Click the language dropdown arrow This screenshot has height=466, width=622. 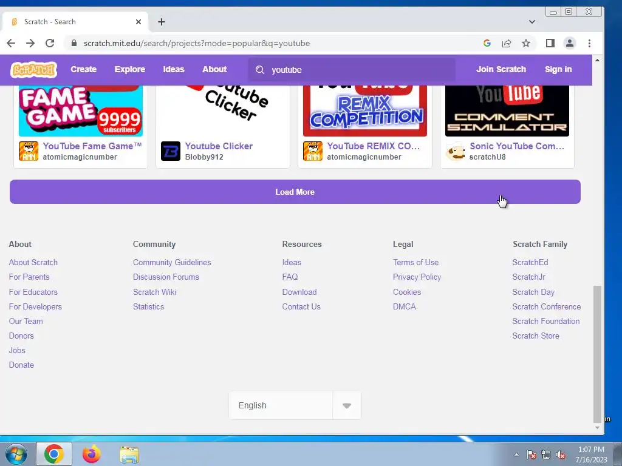coord(347,405)
